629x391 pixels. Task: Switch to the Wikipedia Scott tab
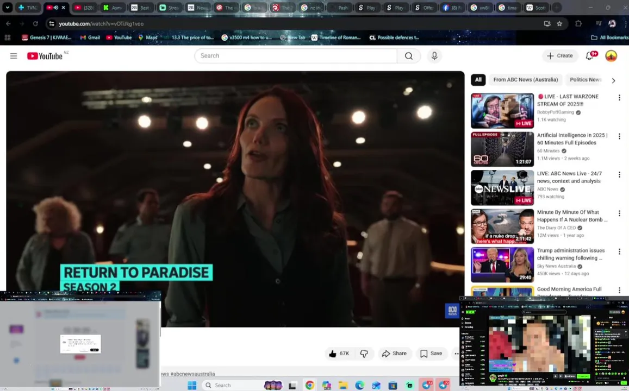(x=536, y=8)
